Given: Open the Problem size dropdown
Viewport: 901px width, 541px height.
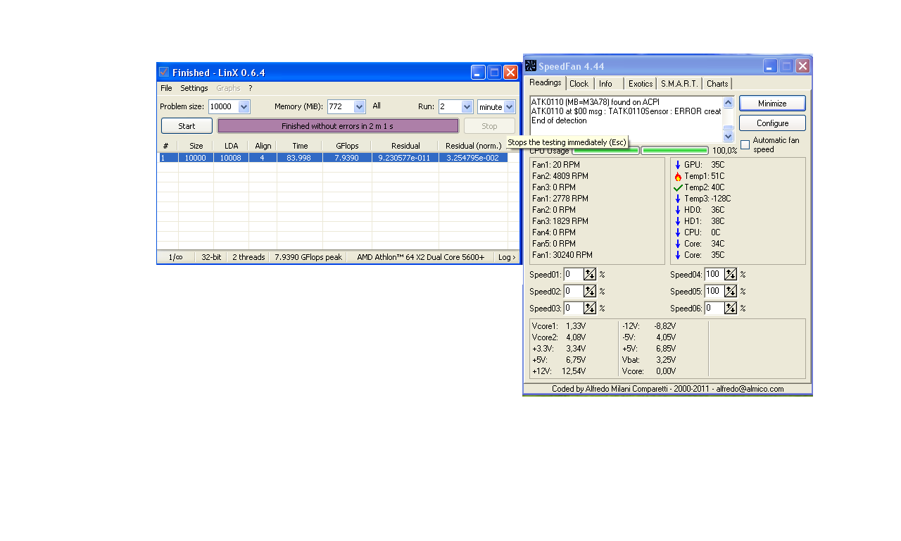Looking at the screenshot, I should click(244, 107).
